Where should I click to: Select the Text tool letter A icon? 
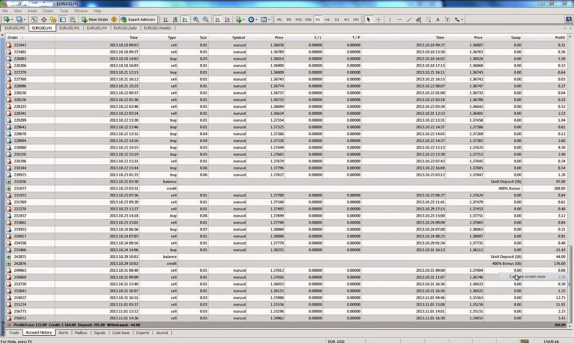pos(438,19)
